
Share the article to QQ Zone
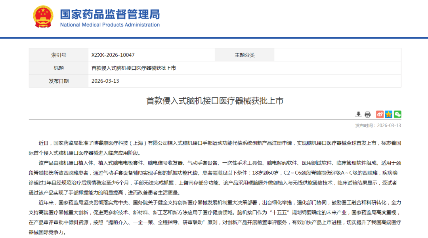coord(388,114)
